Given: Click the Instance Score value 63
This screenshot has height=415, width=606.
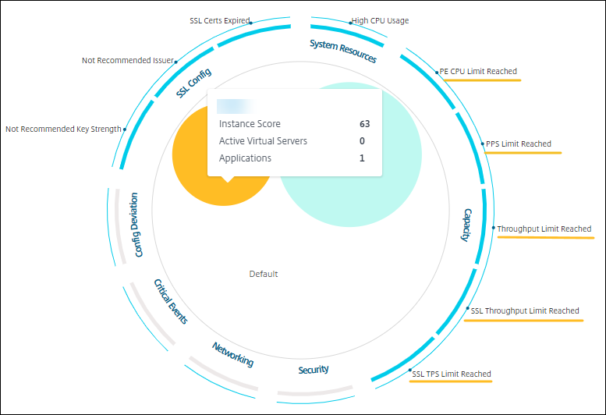Looking at the screenshot, I should click(x=364, y=124).
